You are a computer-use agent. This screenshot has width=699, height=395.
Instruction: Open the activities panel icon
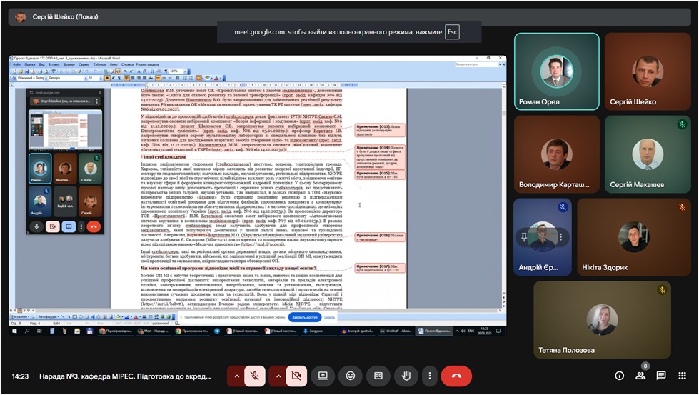click(x=683, y=376)
